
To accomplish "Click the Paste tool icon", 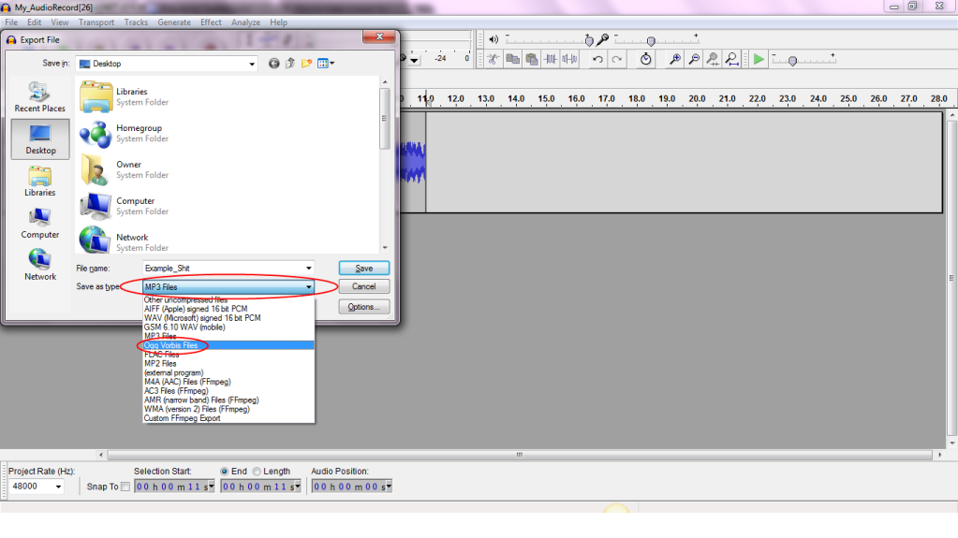I will (532, 59).
